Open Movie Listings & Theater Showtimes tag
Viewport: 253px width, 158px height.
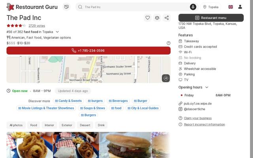(46, 108)
